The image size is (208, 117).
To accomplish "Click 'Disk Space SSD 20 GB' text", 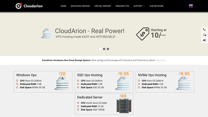I will point(92,87).
